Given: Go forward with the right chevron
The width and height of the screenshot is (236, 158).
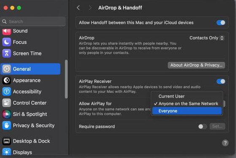Looking at the screenshot, I should [x=90, y=8].
